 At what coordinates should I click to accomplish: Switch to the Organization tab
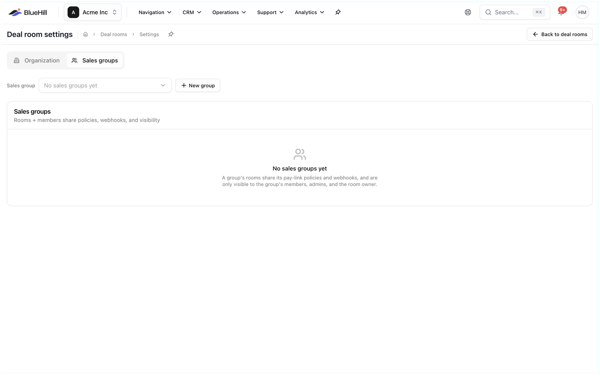click(37, 60)
